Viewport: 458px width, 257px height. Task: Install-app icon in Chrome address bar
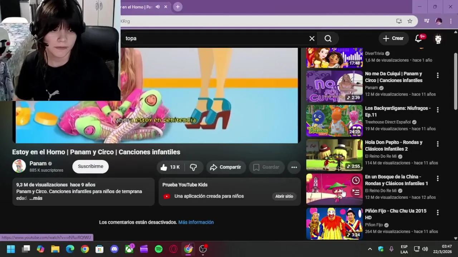point(399,21)
